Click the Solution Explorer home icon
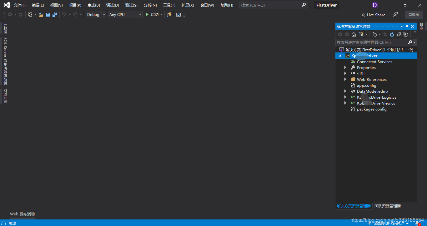 [354, 34]
